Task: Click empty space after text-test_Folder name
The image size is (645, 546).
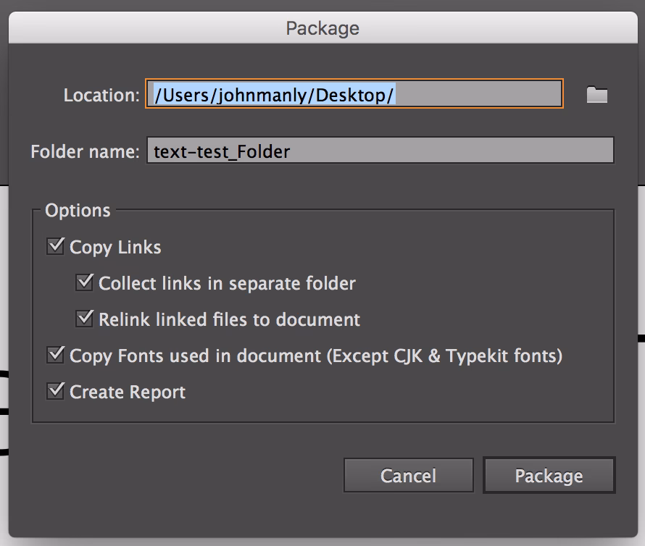Action: (449, 151)
